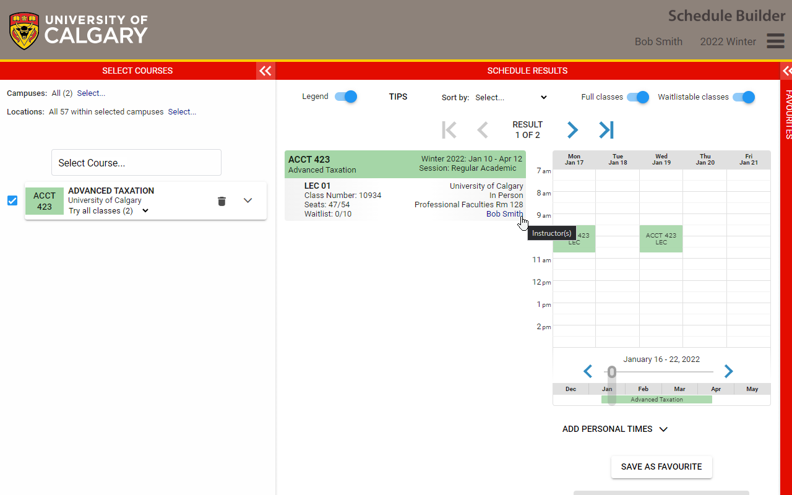This screenshot has width=792, height=495.
Task: Expand ACCT 423 course details chevron
Action: (248, 200)
